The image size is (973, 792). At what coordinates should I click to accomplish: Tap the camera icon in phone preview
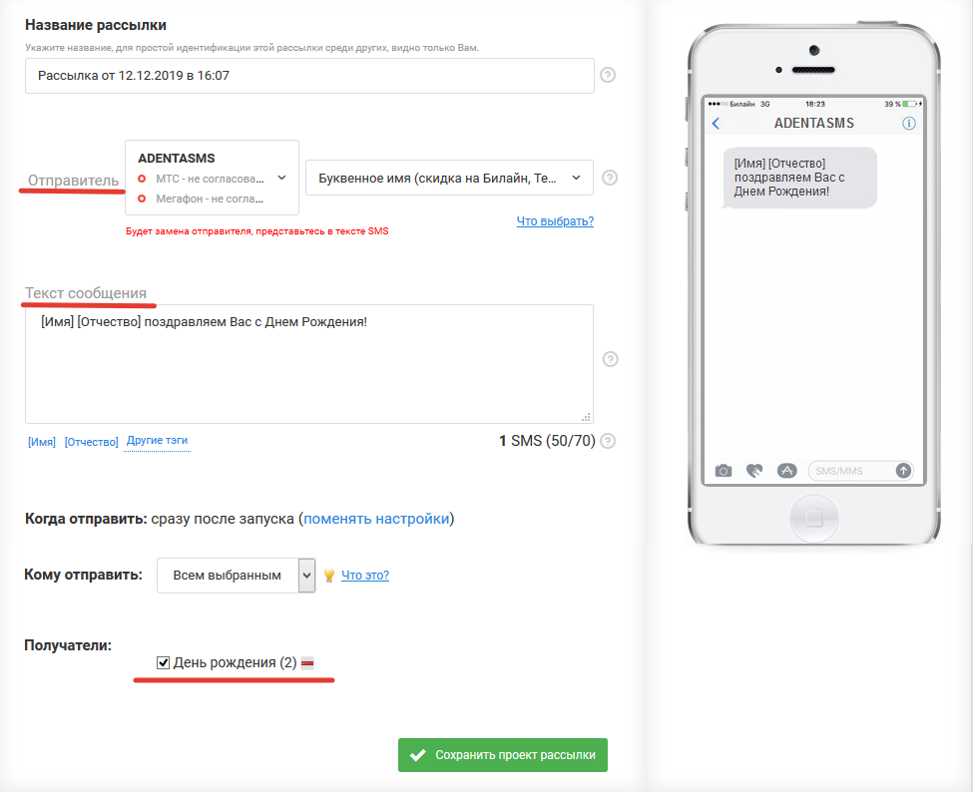point(724,471)
